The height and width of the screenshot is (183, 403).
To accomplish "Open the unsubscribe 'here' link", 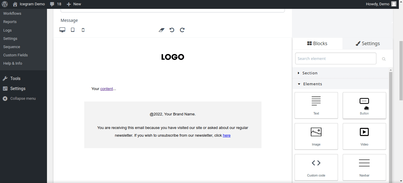I will pos(227,135).
